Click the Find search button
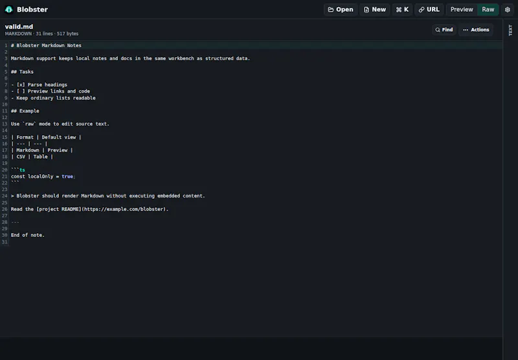 click(444, 30)
